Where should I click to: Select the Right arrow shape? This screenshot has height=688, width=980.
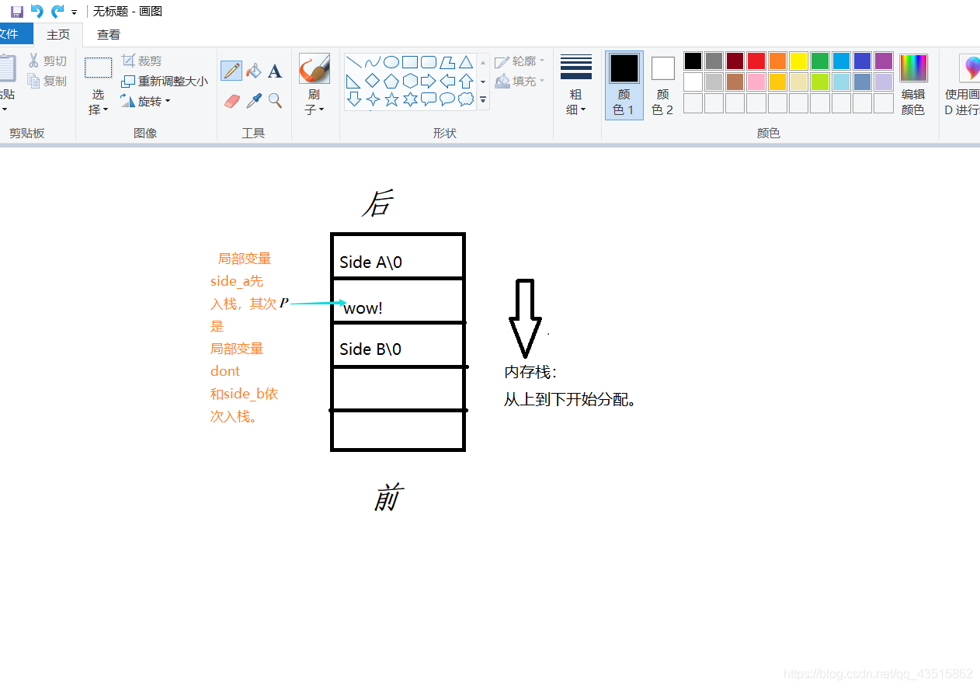[x=429, y=81]
